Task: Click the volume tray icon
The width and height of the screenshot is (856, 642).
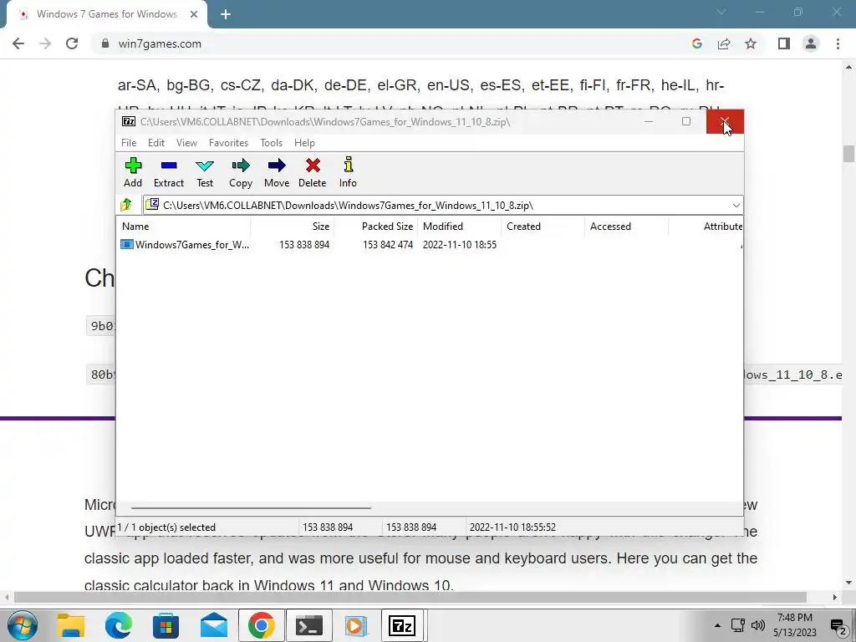Action: coord(757,625)
